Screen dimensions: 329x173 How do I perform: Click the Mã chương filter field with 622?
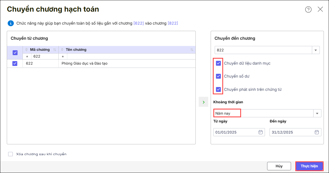45,56
